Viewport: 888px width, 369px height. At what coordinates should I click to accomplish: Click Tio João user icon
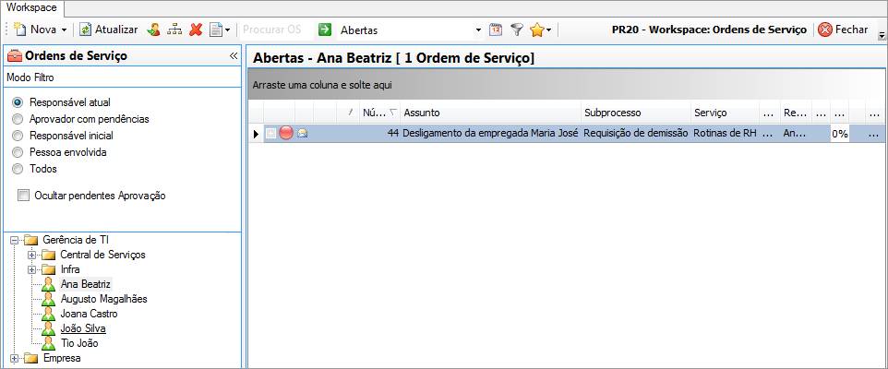[x=49, y=342]
